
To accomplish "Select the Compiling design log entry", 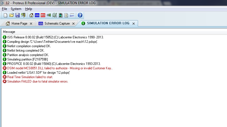I will [52, 42].
